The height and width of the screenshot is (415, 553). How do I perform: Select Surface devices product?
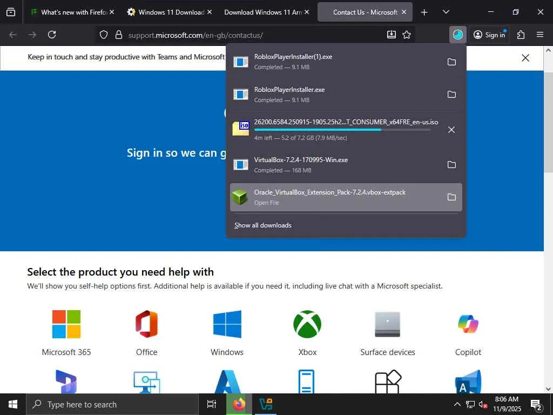(x=388, y=333)
